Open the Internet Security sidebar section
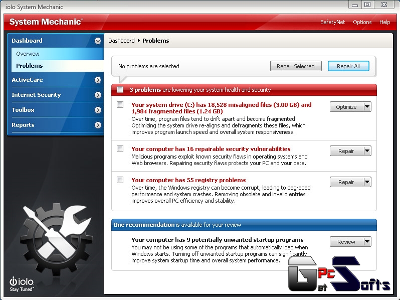This screenshot has height=300, width=400. click(x=56, y=95)
